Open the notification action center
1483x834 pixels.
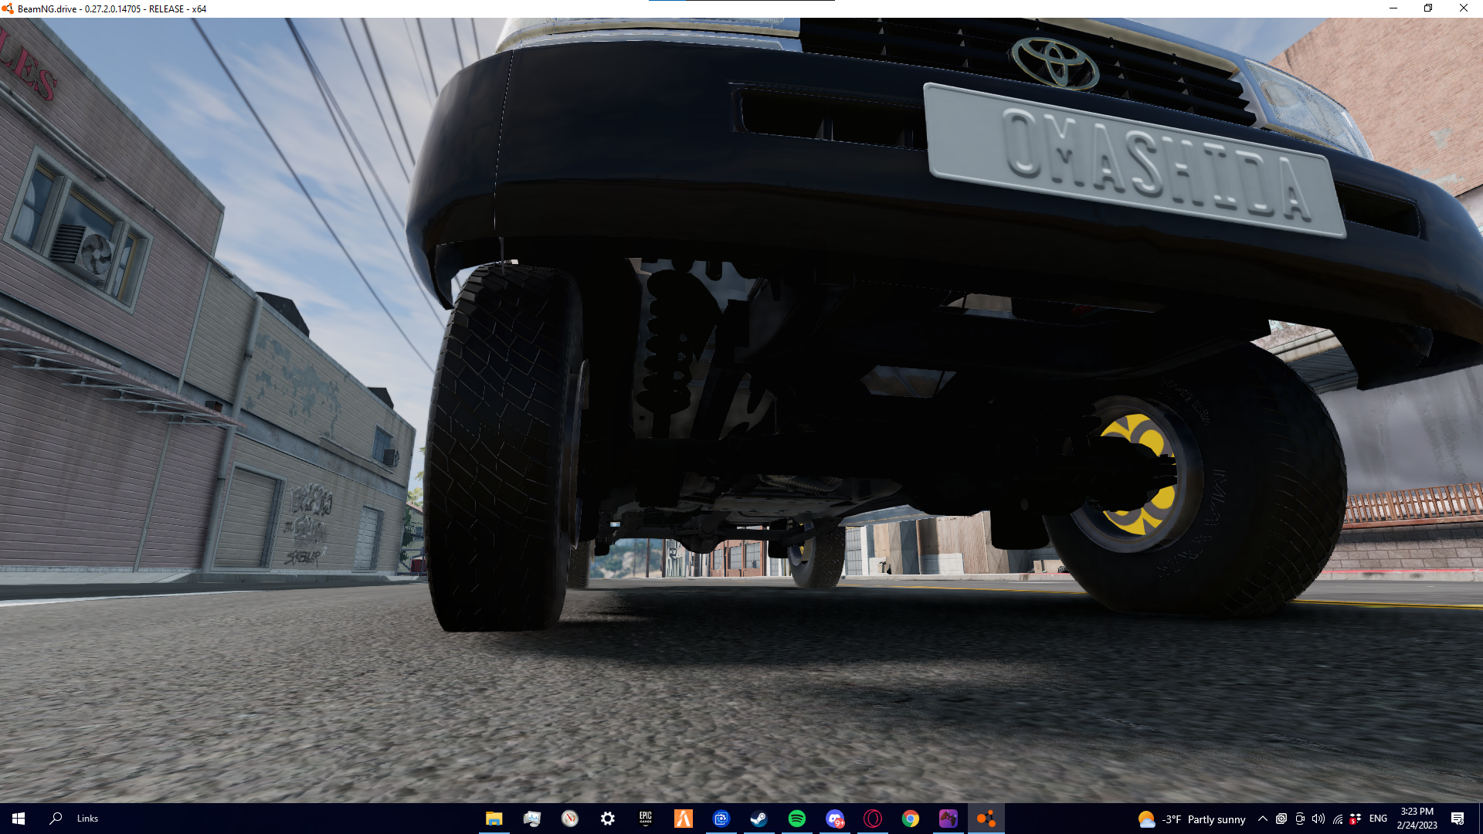click(x=1458, y=819)
